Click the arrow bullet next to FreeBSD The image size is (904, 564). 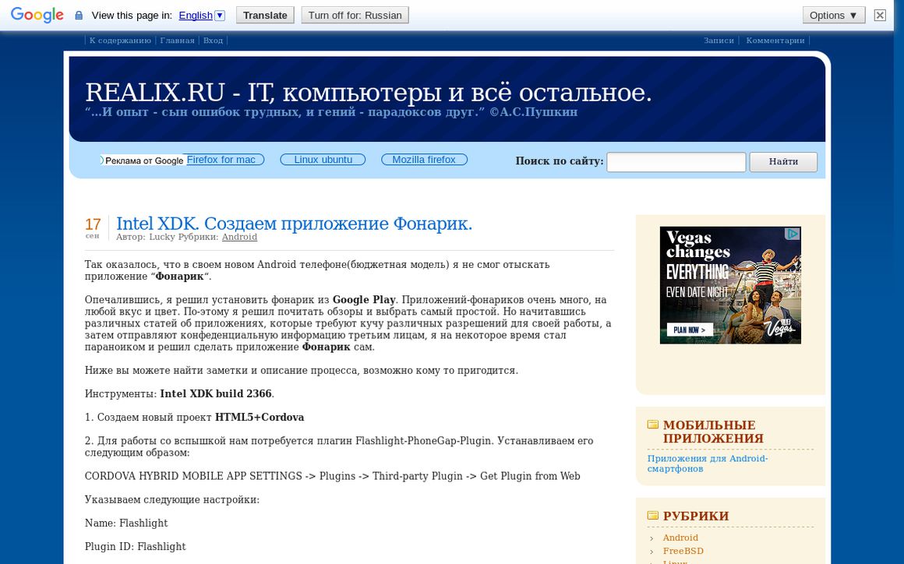(652, 552)
